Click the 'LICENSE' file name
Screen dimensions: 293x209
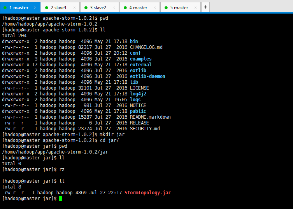pos(139,88)
